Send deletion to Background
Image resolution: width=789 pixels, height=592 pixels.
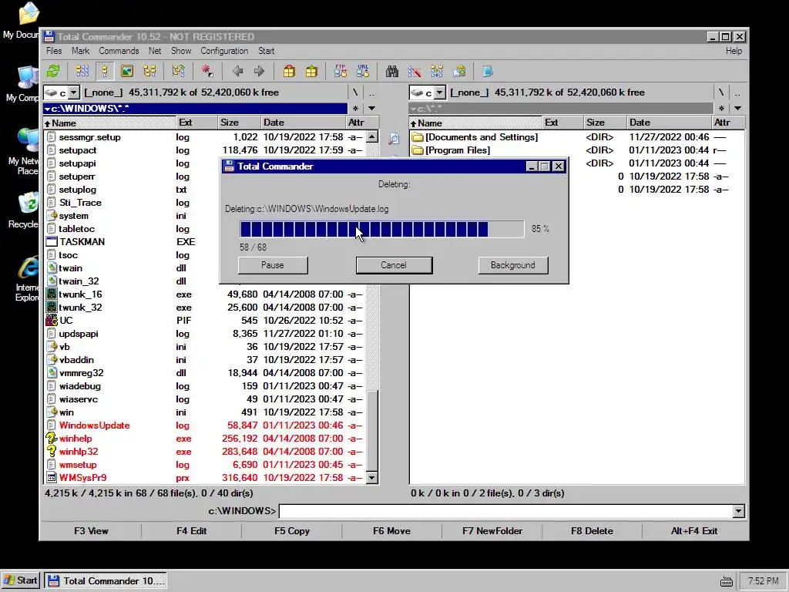(x=512, y=265)
